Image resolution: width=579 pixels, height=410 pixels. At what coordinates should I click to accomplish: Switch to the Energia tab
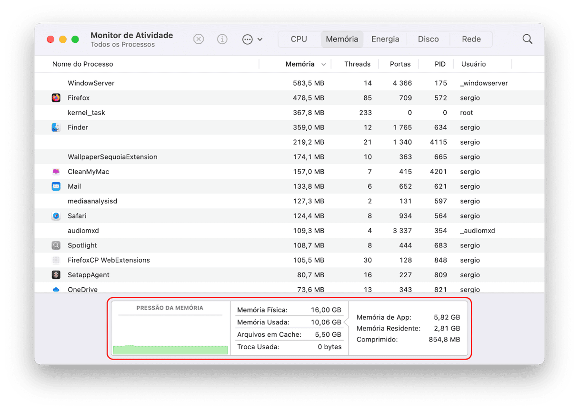point(385,39)
